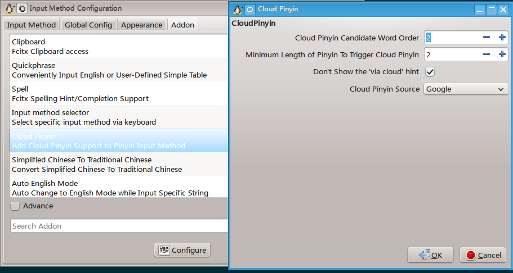The image size is (513, 273).
Task: Uncheck Don't Show the 'via cloud' hint
Action: (x=430, y=72)
